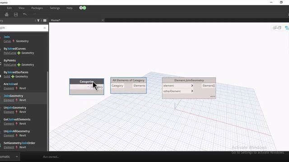The height and width of the screenshot is (162, 289).
Task: Click the green plus icon under ByPoints
Action: [x=19, y=65]
